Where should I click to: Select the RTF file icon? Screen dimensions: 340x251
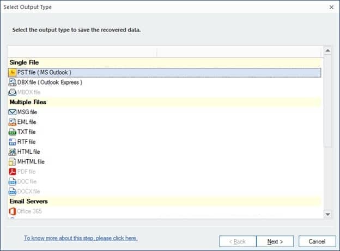[x=13, y=142]
